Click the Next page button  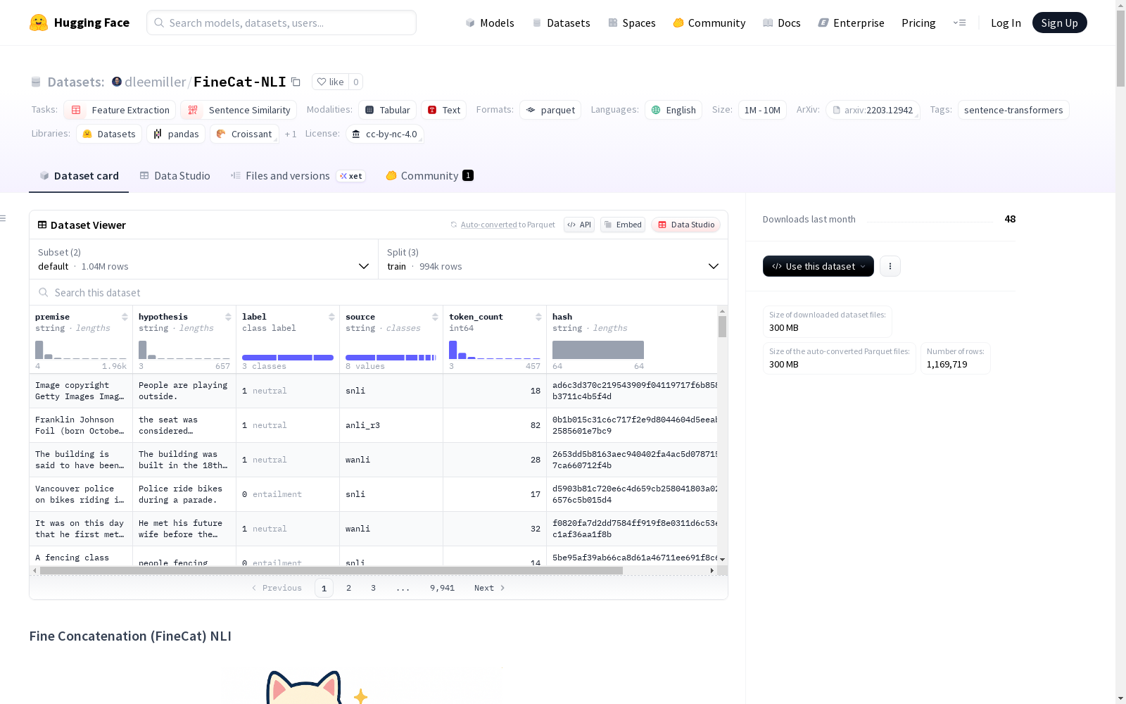490,588
